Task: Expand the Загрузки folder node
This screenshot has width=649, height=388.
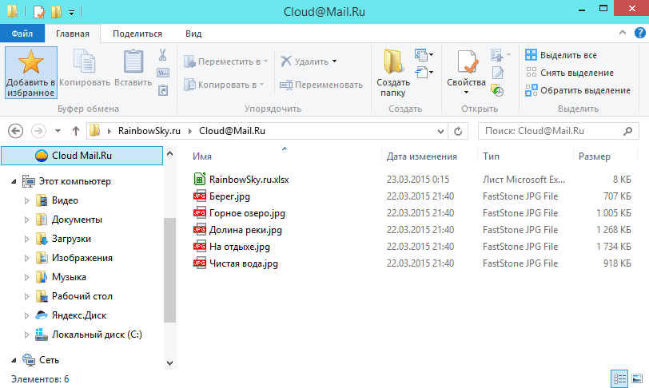Action: point(26,239)
